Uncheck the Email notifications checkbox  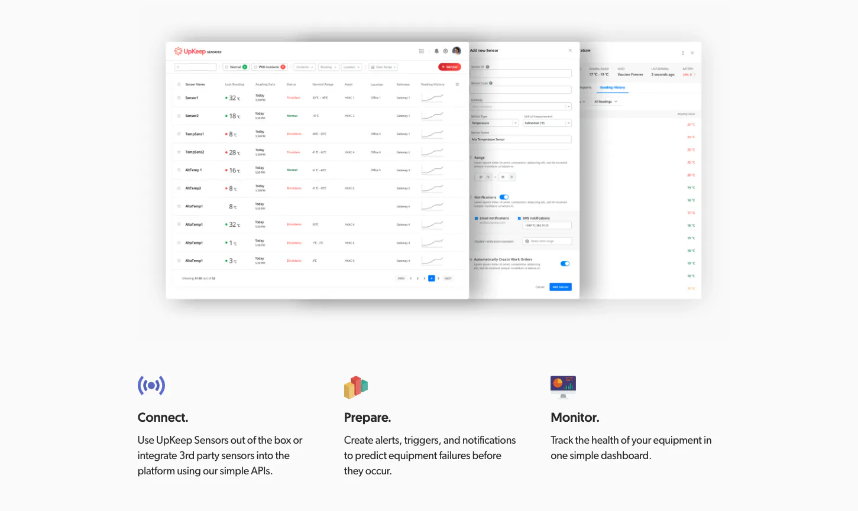[476, 218]
